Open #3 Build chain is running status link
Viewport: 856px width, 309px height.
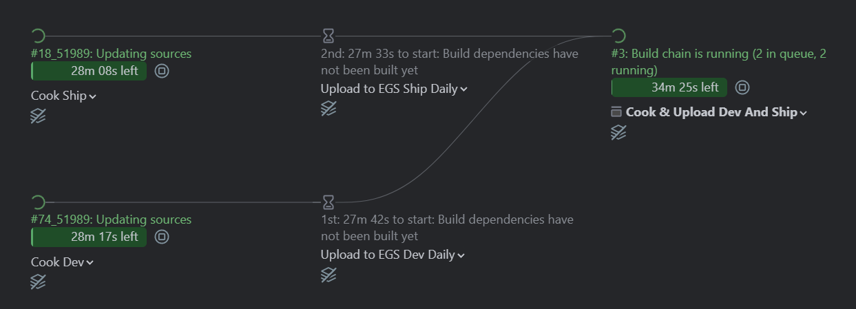click(719, 62)
